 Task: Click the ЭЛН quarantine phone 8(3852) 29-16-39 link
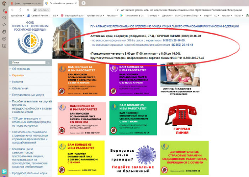coord(174,40)
